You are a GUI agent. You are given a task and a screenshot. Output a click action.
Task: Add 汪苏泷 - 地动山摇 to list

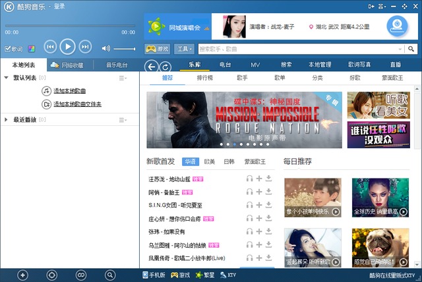click(259, 179)
